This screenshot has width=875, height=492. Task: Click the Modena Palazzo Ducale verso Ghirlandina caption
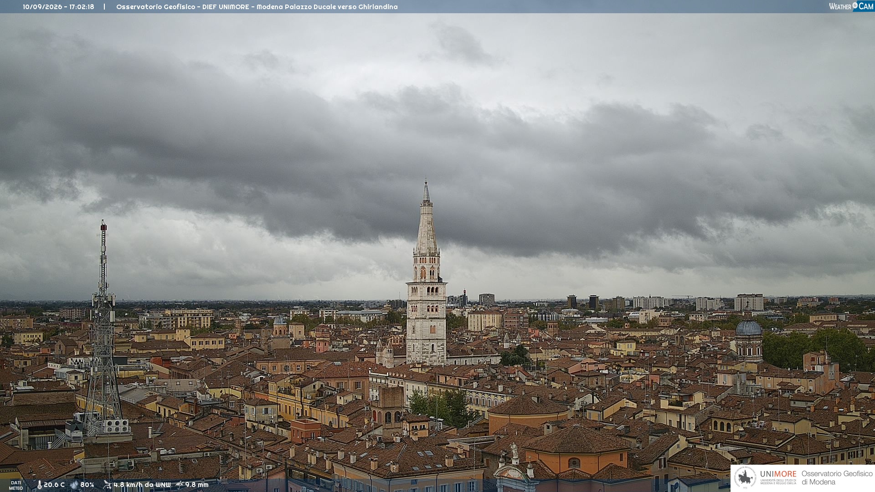point(327,7)
